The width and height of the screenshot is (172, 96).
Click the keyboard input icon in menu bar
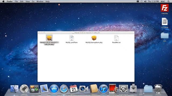138,1
